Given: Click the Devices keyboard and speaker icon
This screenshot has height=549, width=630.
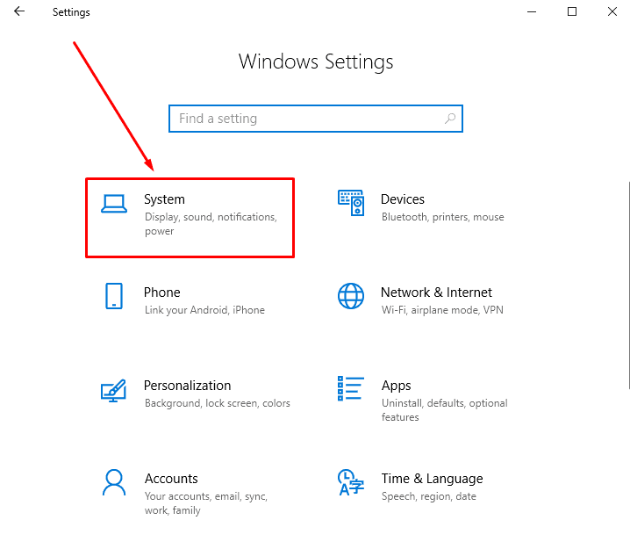Looking at the screenshot, I should [351, 203].
